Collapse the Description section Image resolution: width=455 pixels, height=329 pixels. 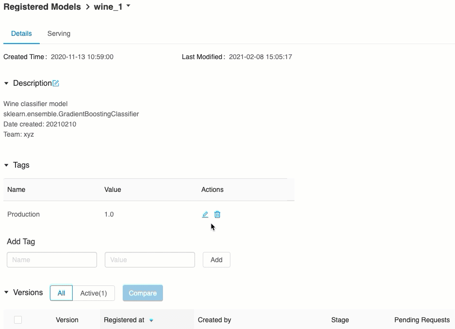click(x=6, y=83)
